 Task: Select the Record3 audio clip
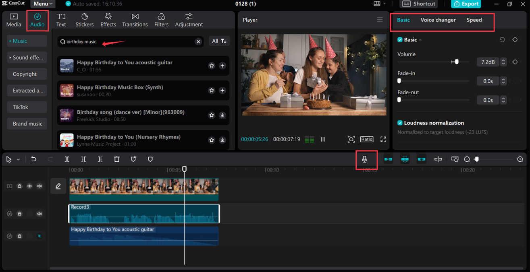(144, 214)
